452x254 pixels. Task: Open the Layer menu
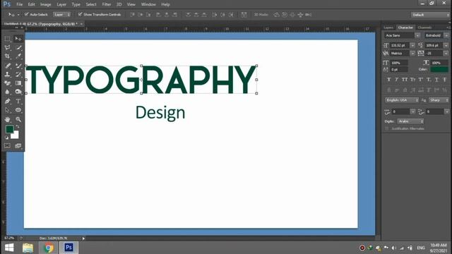click(61, 4)
